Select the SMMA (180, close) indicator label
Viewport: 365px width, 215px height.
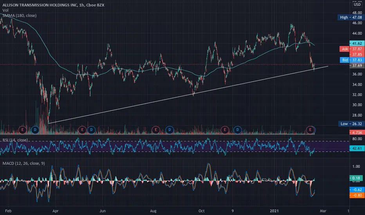tap(20, 16)
